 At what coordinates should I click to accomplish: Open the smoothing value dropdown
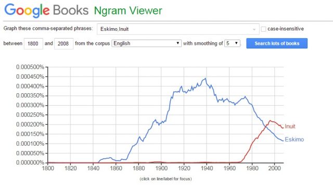point(232,43)
